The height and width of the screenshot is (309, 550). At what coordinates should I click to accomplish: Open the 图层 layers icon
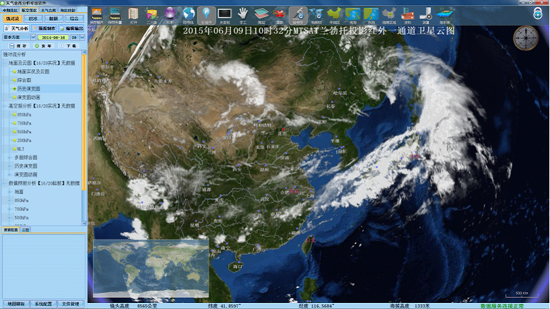coord(261,15)
